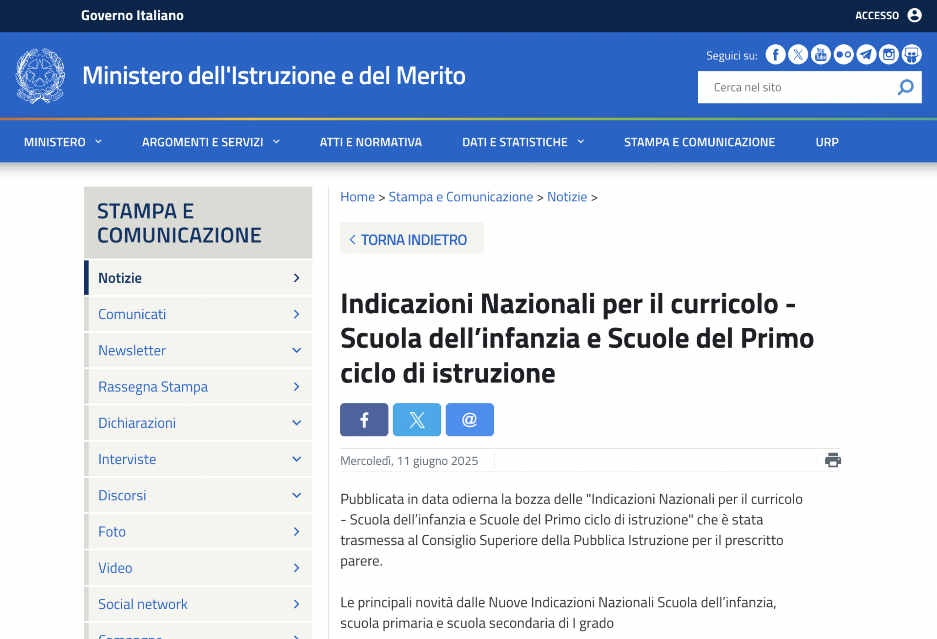
Task: Open Newsletter sidebar item
Action: pyautogui.click(x=199, y=350)
